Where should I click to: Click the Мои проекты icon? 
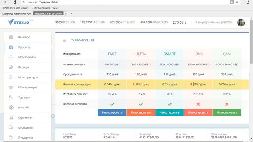click(x=11, y=57)
